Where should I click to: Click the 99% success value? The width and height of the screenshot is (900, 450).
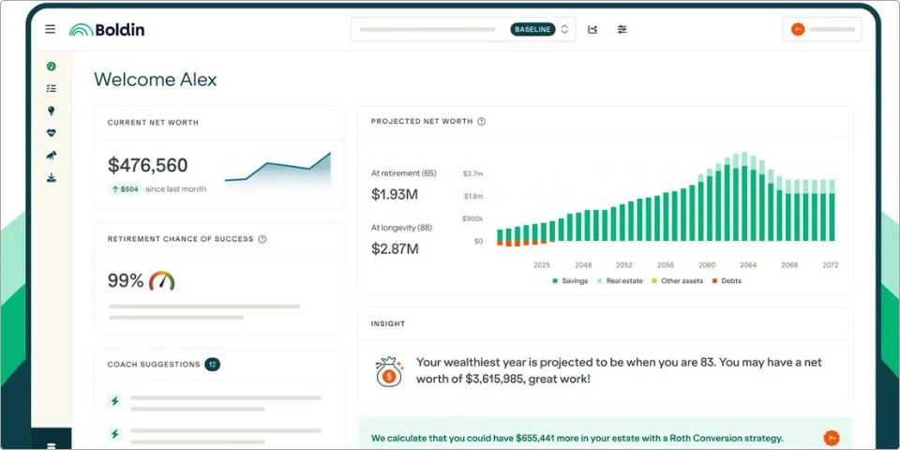coord(126,280)
